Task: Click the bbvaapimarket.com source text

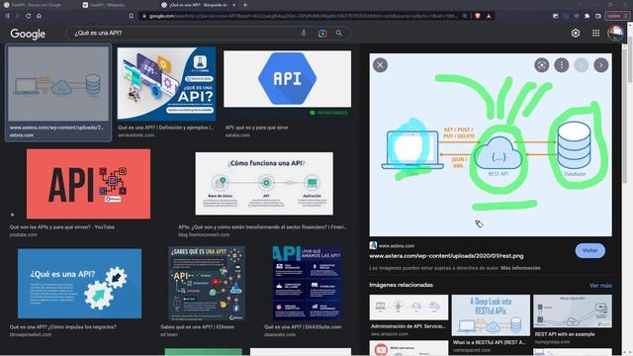Action: coord(31,334)
